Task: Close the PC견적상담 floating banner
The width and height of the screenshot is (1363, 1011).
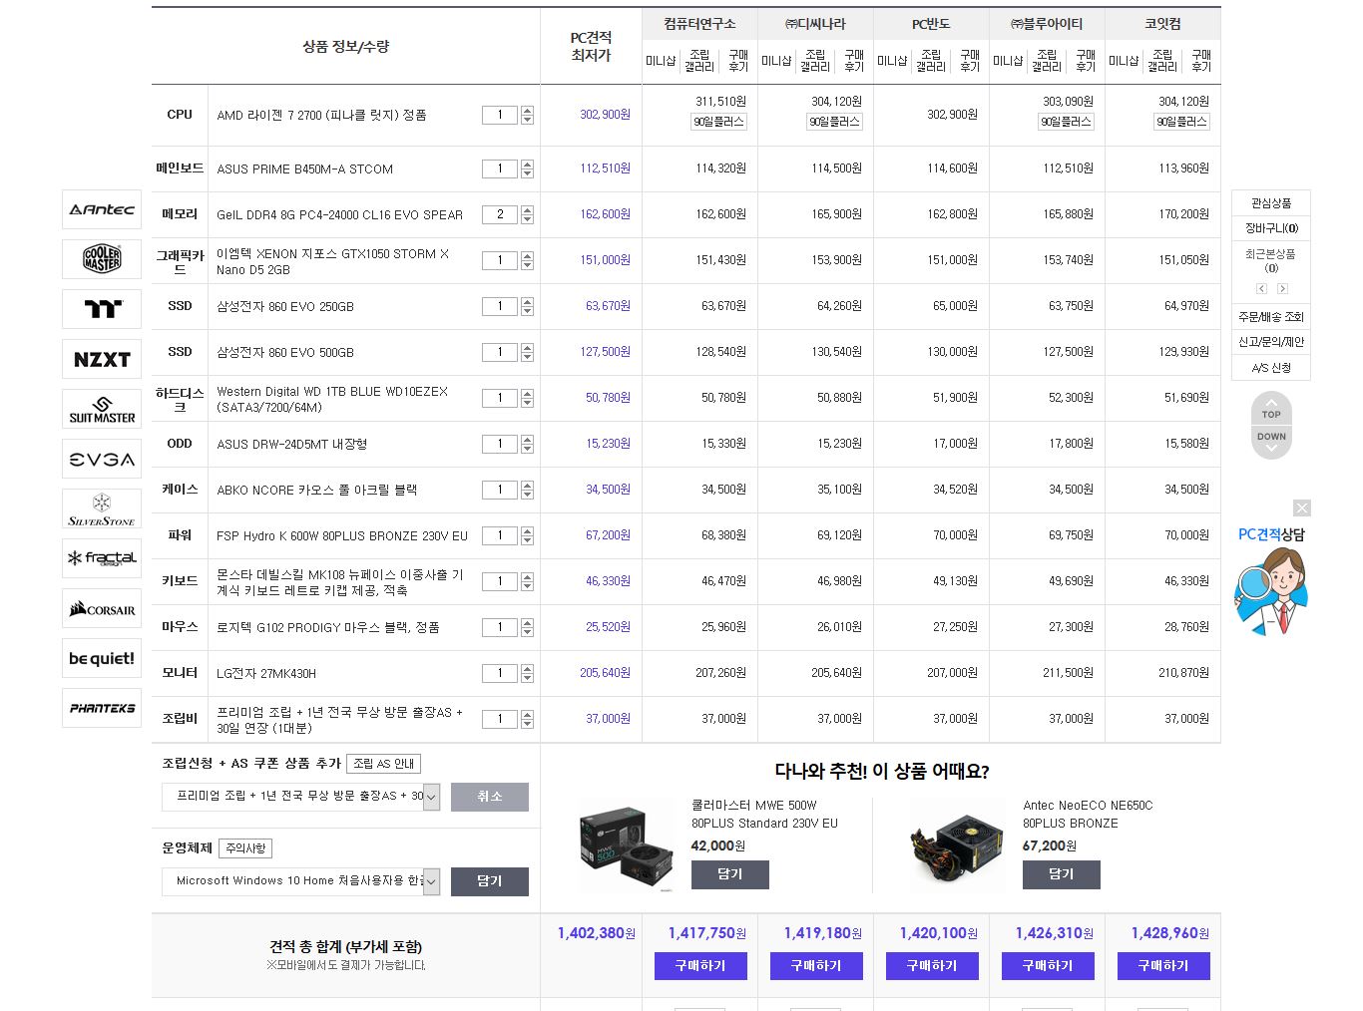Action: (x=1301, y=508)
